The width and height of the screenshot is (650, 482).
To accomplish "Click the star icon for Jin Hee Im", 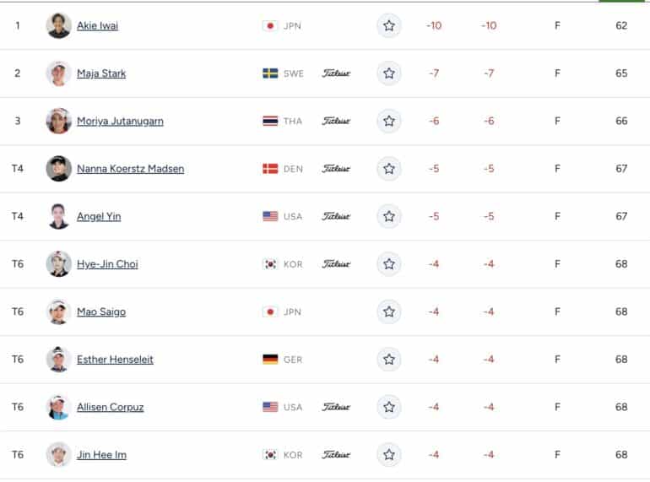I will [x=389, y=455].
